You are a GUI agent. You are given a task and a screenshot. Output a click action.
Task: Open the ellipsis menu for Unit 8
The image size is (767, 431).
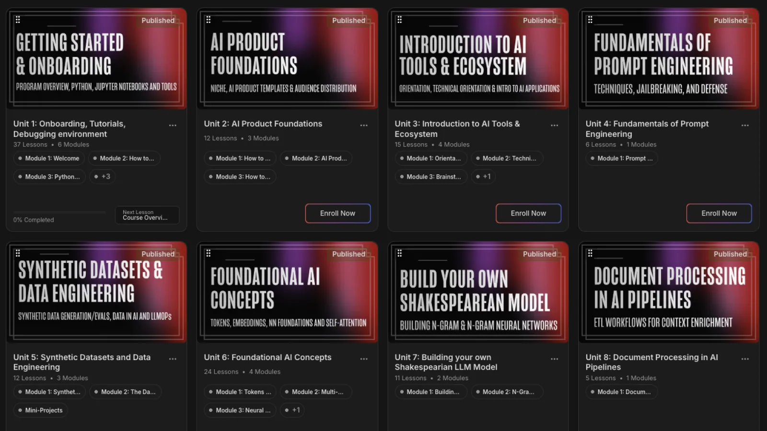coord(745,359)
